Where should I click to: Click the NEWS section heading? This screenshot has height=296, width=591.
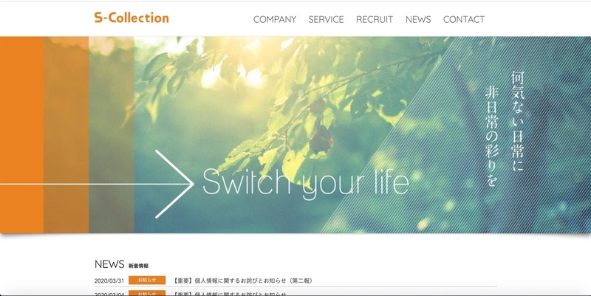click(109, 264)
